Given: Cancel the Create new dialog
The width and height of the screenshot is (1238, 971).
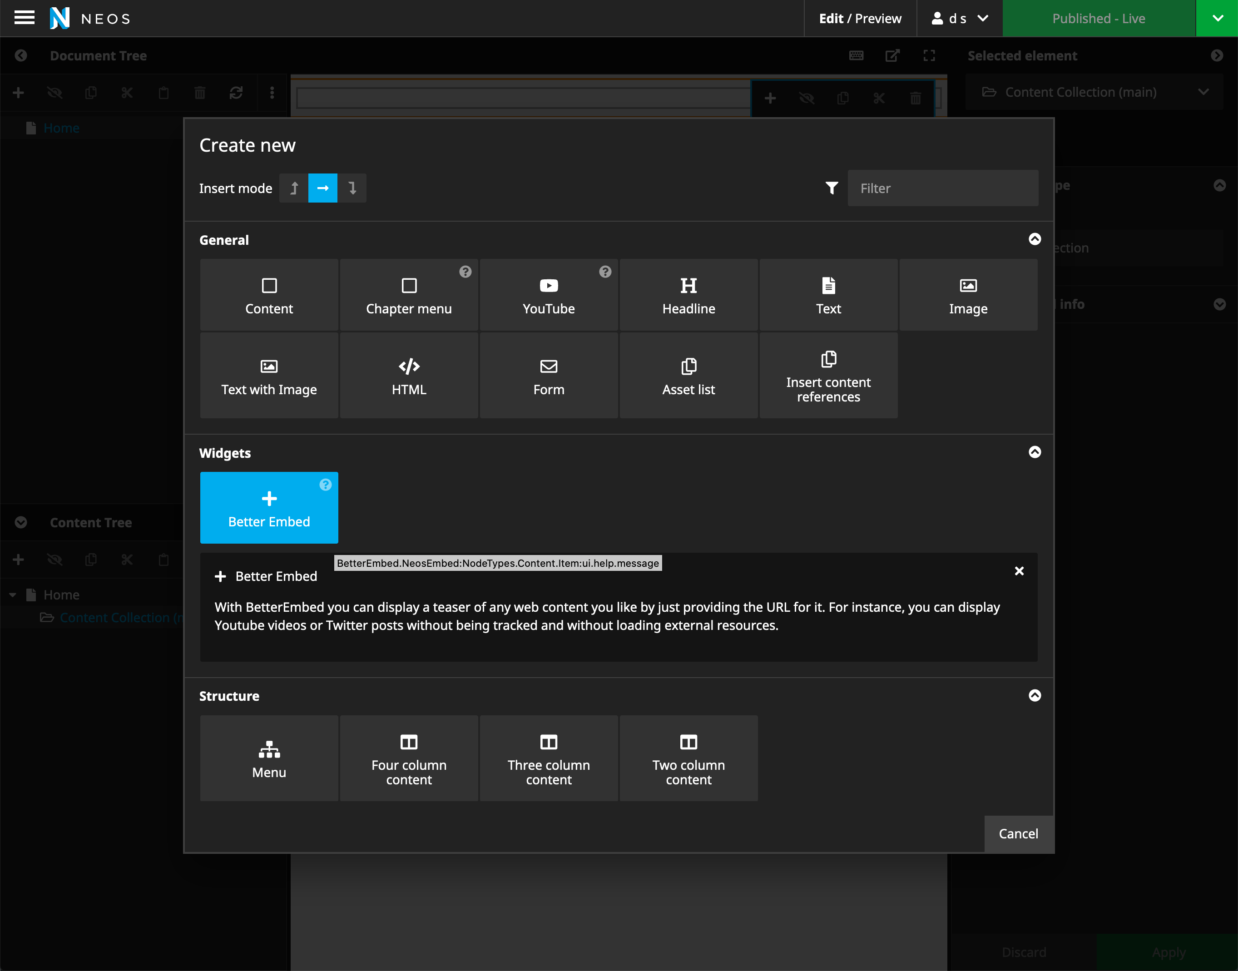Looking at the screenshot, I should [1018, 833].
